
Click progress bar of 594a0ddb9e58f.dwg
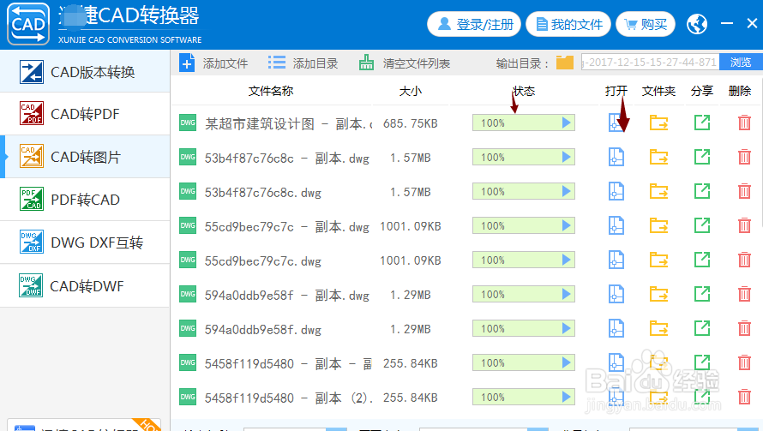(x=524, y=328)
